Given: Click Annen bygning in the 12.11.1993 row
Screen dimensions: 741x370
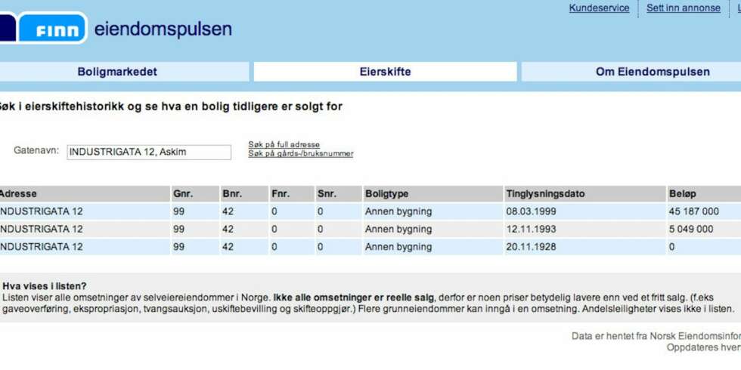Looking at the screenshot, I should (398, 230).
